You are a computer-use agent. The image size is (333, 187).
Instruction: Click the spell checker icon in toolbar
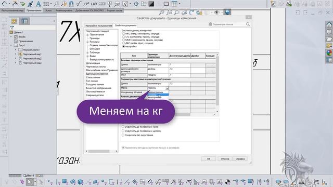pos(22,4)
